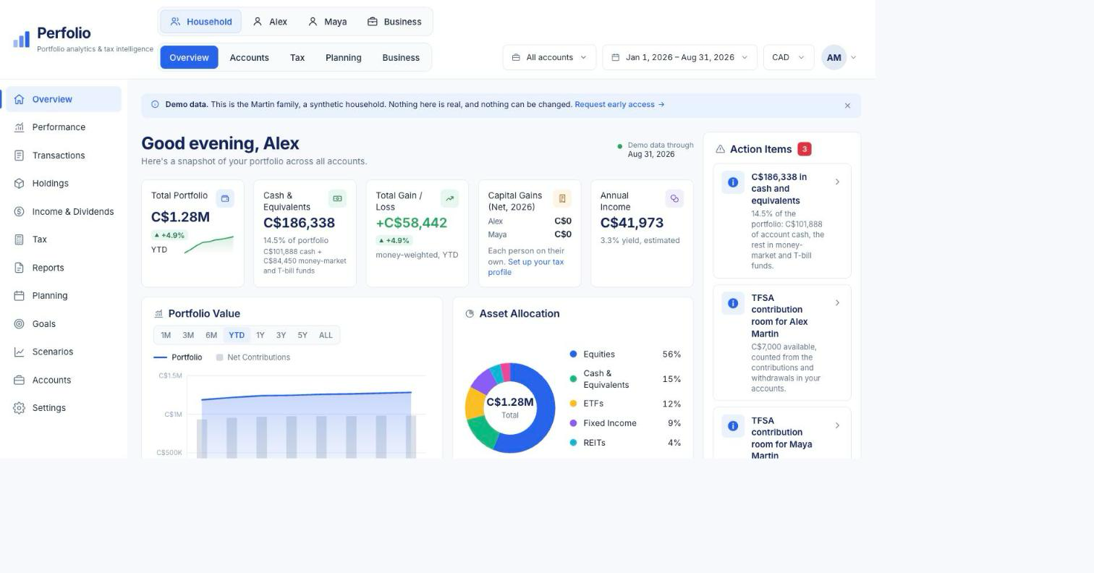Image resolution: width=1094 pixels, height=573 pixels.
Task: Select the 6M chart range
Action: click(x=211, y=335)
